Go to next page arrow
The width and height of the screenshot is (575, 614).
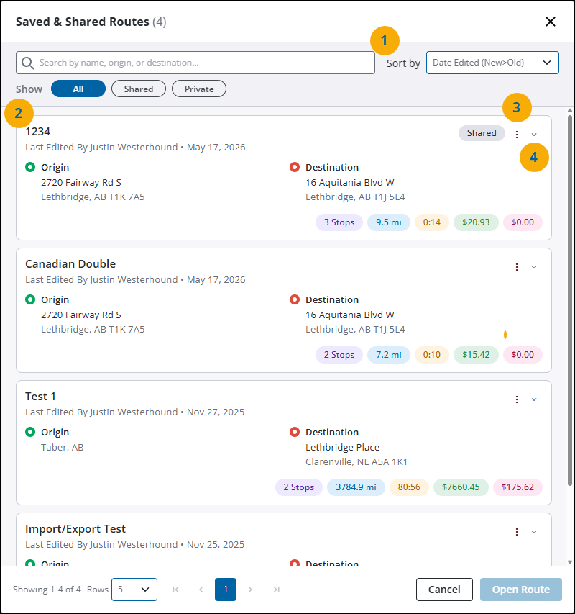[250, 590]
